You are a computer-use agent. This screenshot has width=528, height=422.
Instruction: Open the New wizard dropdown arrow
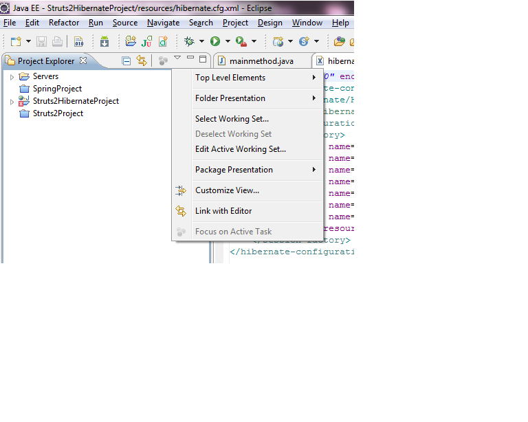pos(28,41)
